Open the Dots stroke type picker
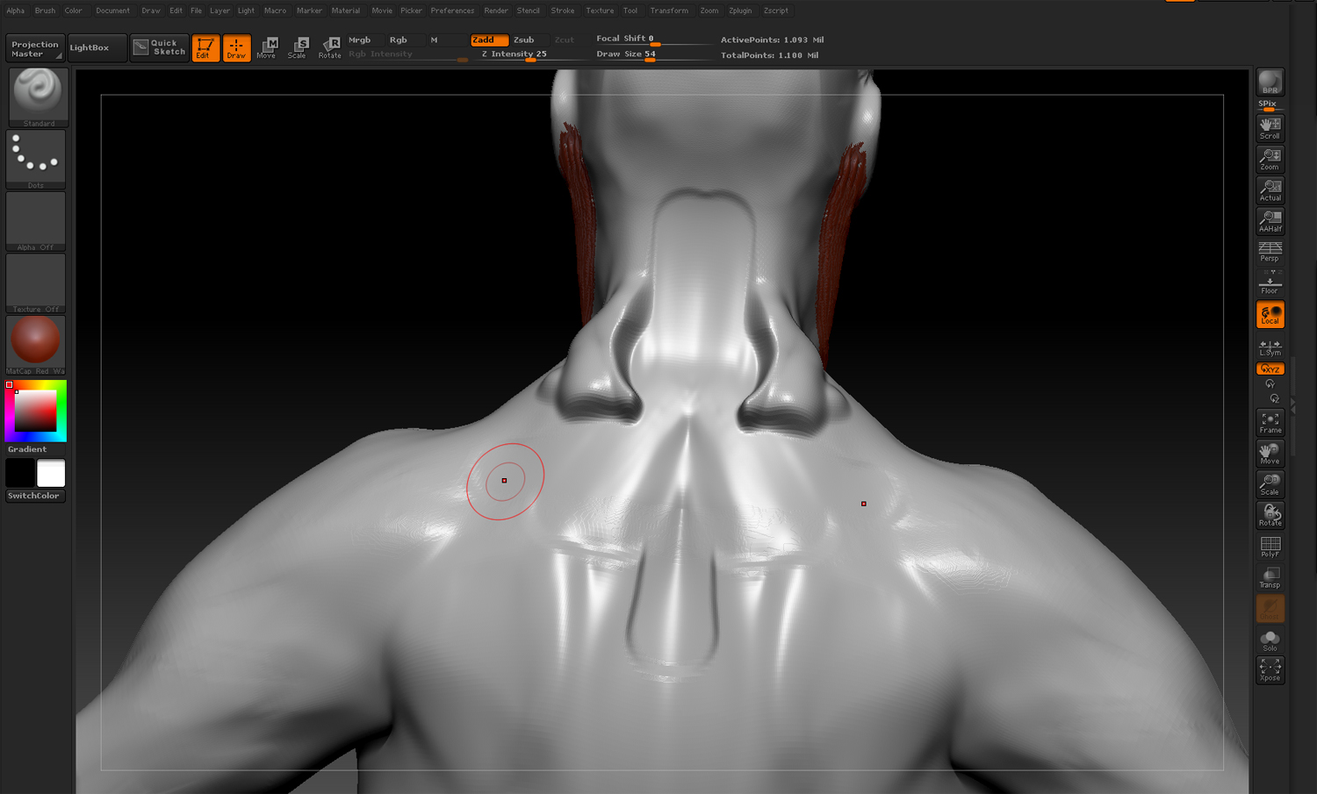 (x=35, y=159)
